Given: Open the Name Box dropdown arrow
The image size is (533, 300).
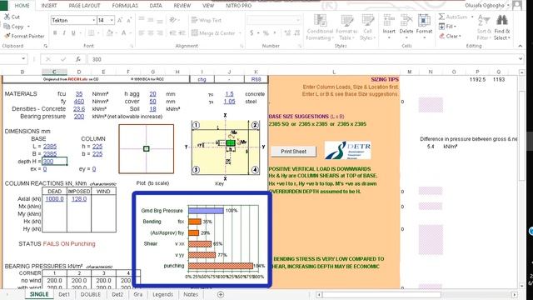Looking at the screenshot, I should pos(23,59).
